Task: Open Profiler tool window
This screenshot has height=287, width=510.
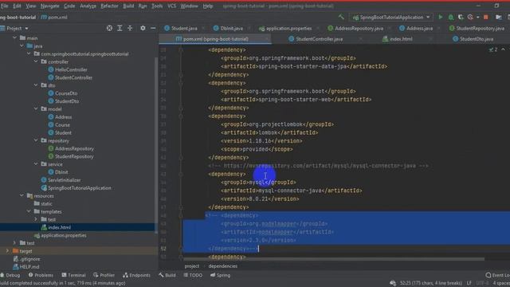Action: click(104, 275)
